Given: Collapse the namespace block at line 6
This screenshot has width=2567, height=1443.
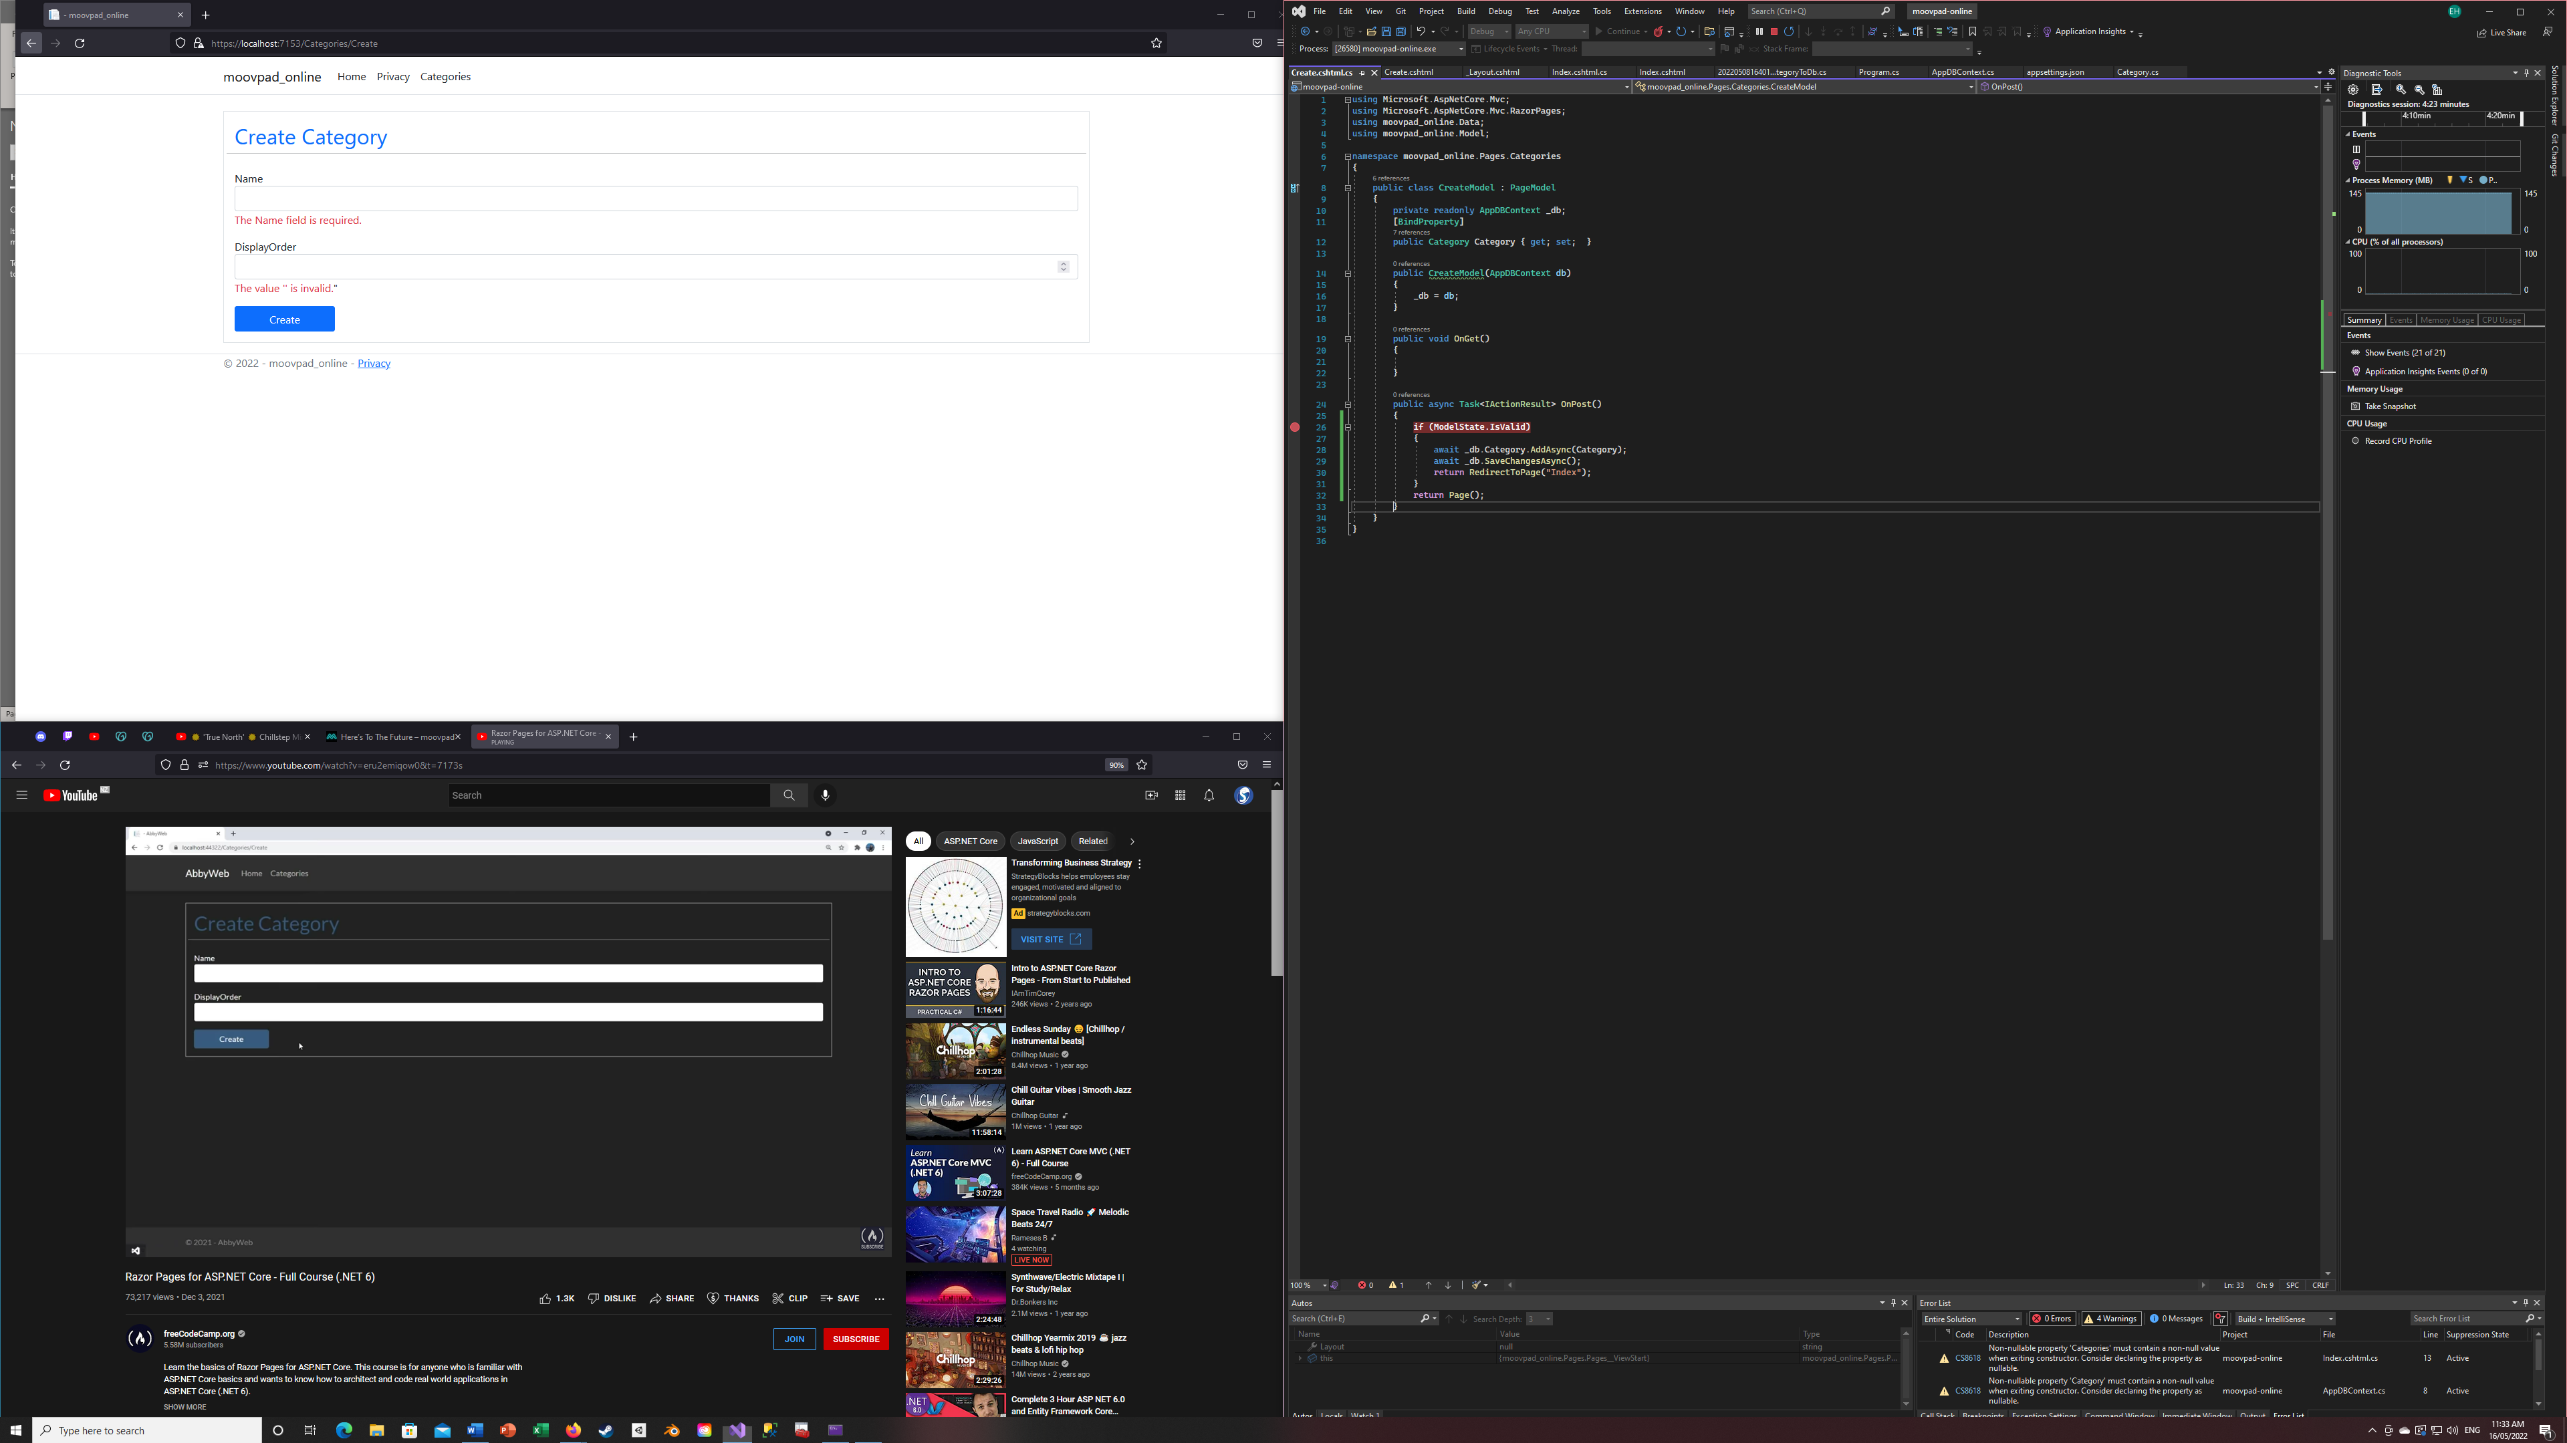Looking at the screenshot, I should pyautogui.click(x=1347, y=156).
